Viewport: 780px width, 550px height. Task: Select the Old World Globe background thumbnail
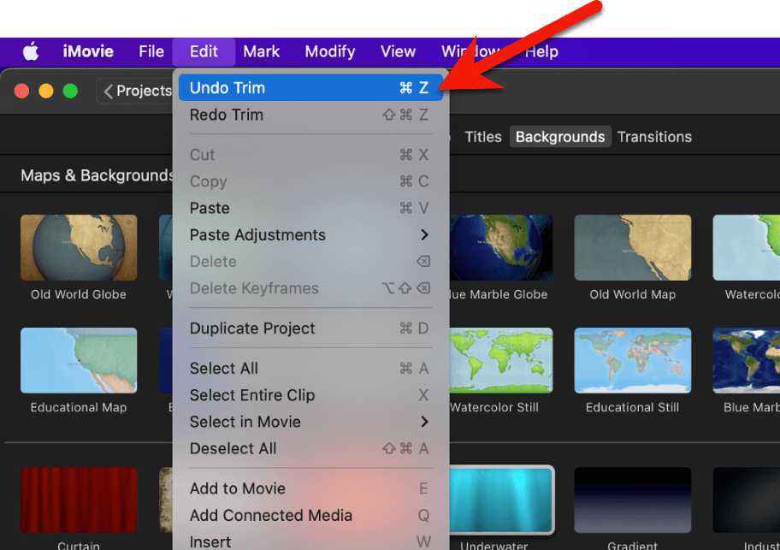[78, 247]
